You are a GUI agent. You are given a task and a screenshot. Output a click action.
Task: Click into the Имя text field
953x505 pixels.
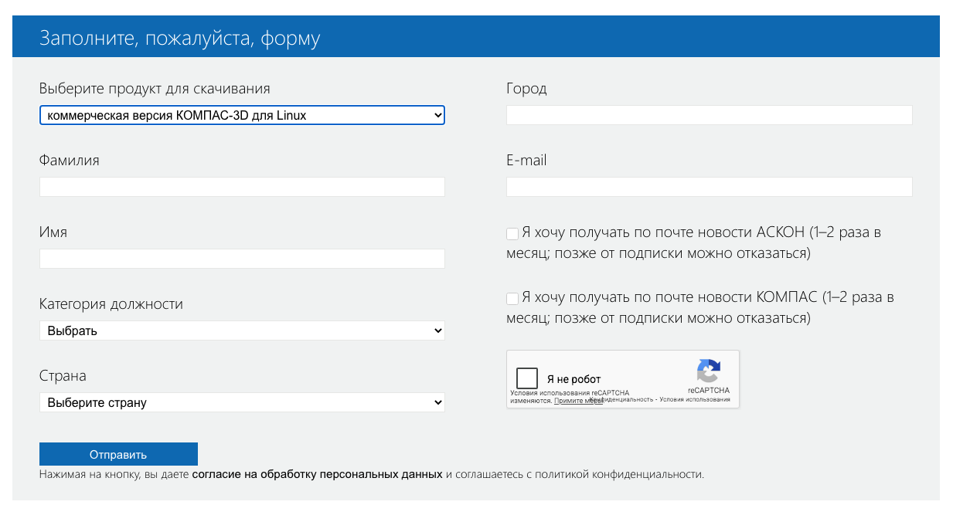click(x=242, y=259)
